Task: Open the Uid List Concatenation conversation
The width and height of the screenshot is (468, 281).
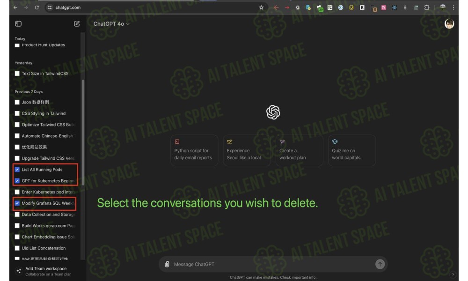Action: (44, 248)
